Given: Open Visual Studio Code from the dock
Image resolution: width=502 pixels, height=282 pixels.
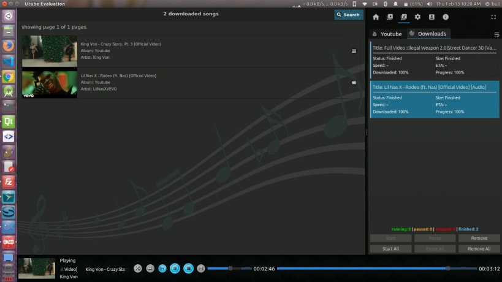Looking at the screenshot, I should click(x=9, y=61).
